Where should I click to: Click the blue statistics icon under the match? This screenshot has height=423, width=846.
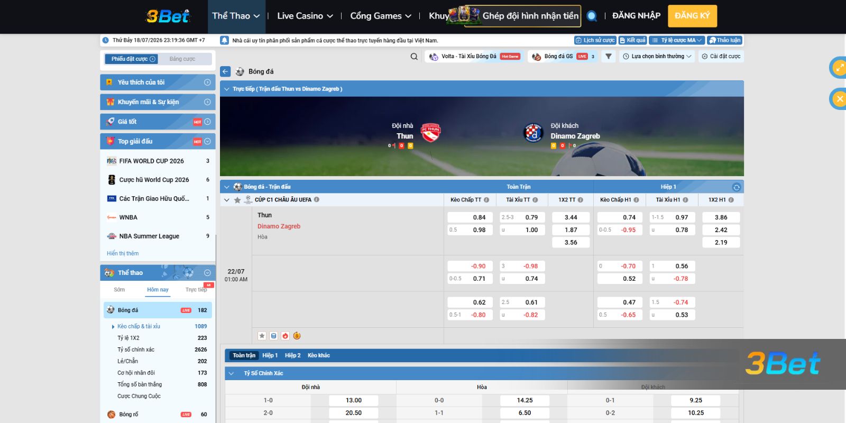[x=273, y=336]
